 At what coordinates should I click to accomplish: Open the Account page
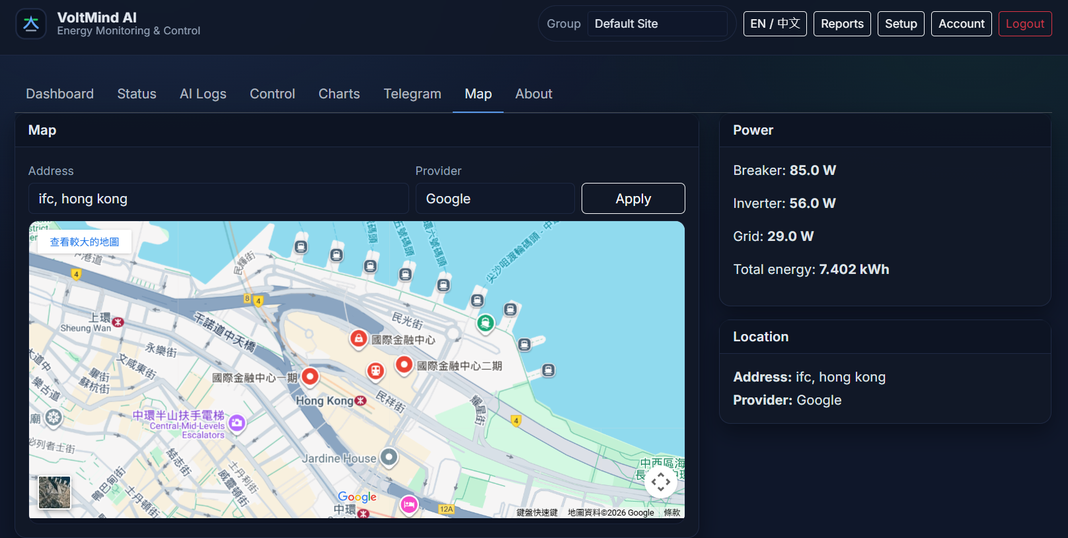962,24
